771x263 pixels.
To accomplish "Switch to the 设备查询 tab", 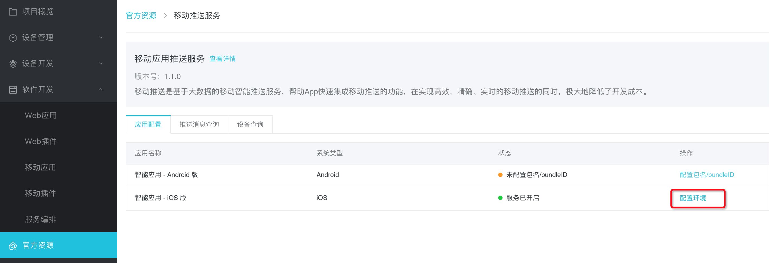I will click(250, 124).
